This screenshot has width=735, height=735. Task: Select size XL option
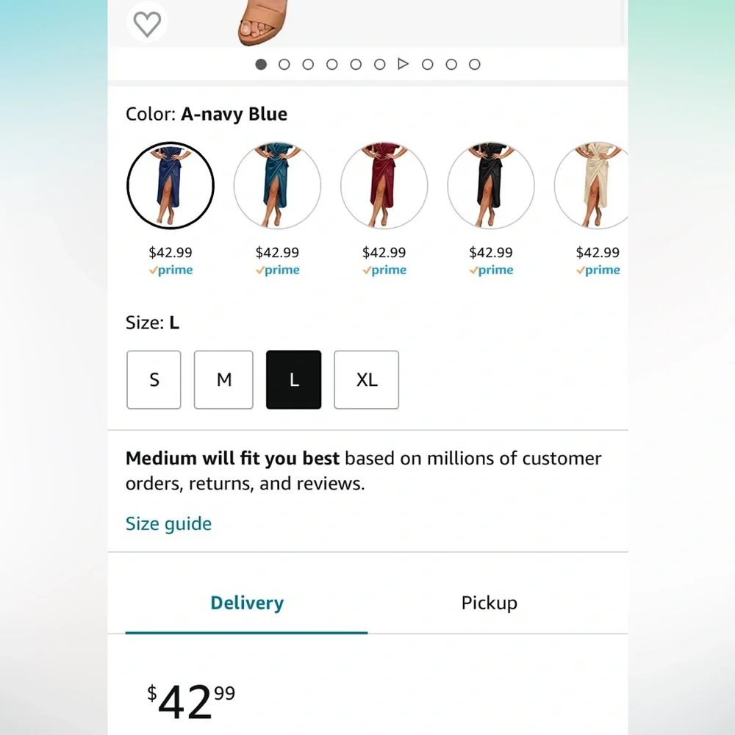pos(367,380)
